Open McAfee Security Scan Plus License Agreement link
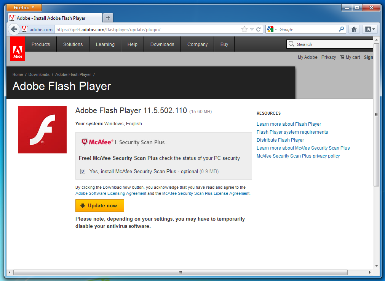Screen dimensions: 385x281 pos(206,193)
